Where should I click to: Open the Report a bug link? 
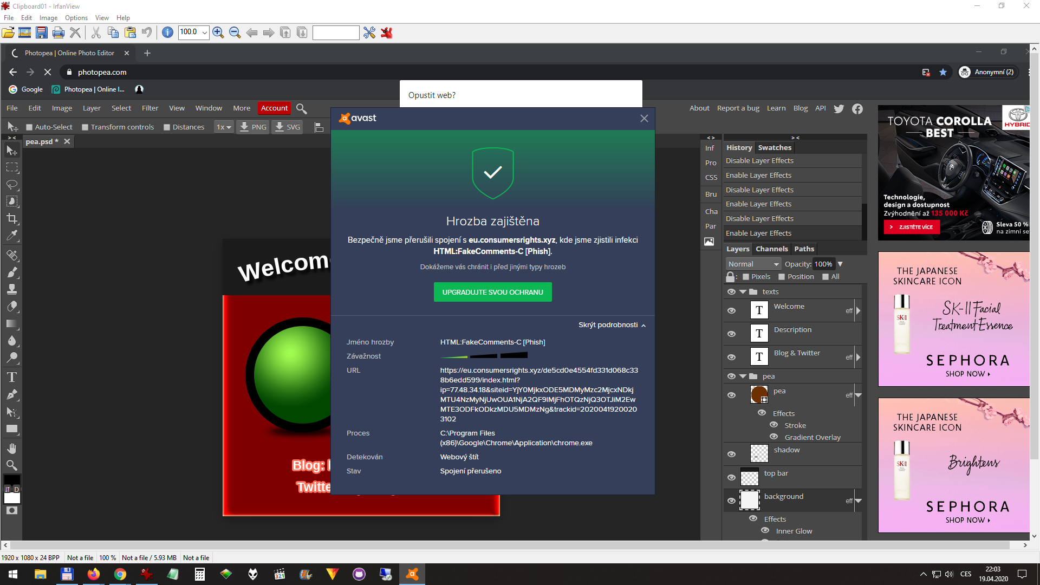click(738, 108)
